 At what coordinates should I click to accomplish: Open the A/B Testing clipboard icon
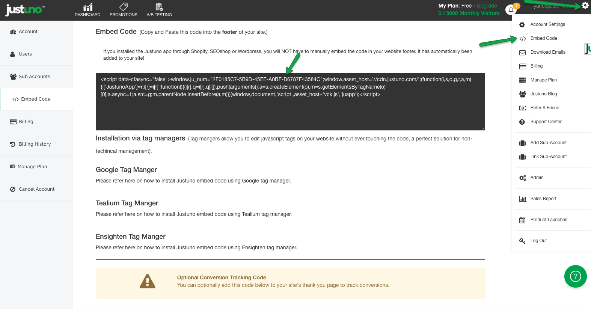pos(159,7)
